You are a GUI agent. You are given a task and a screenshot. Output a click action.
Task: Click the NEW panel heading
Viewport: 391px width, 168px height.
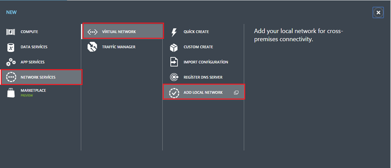[x=11, y=12]
